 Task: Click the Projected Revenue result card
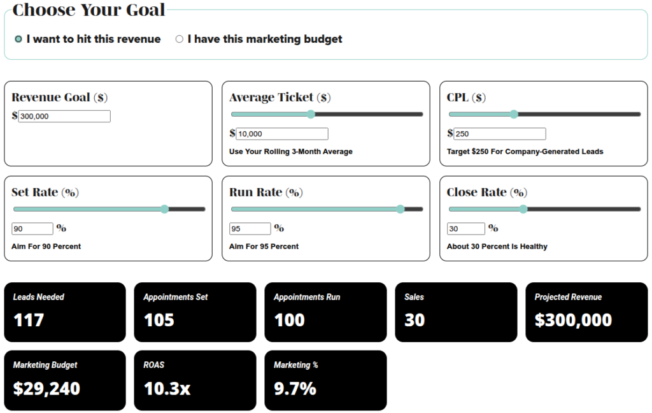pos(586,312)
